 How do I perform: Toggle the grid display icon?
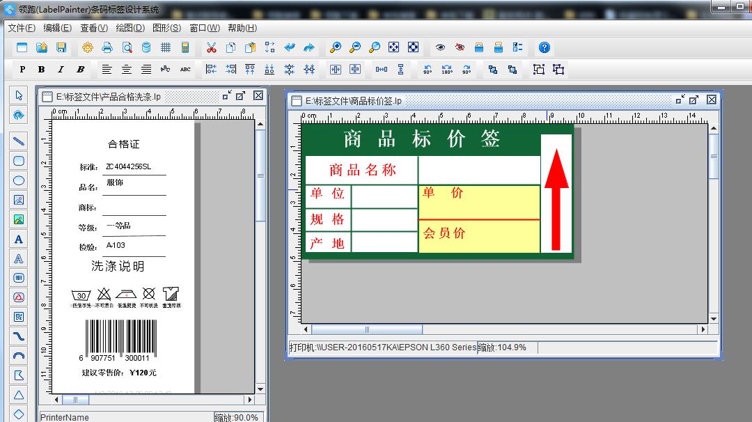pos(166,47)
